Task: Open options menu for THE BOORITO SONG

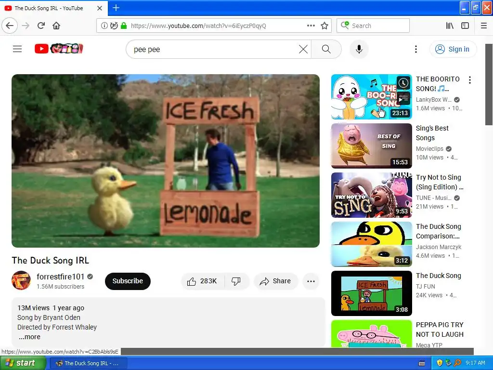Action: 470,80
